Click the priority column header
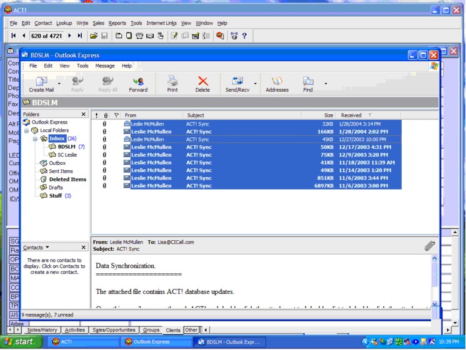466x350 pixels. 96,115
